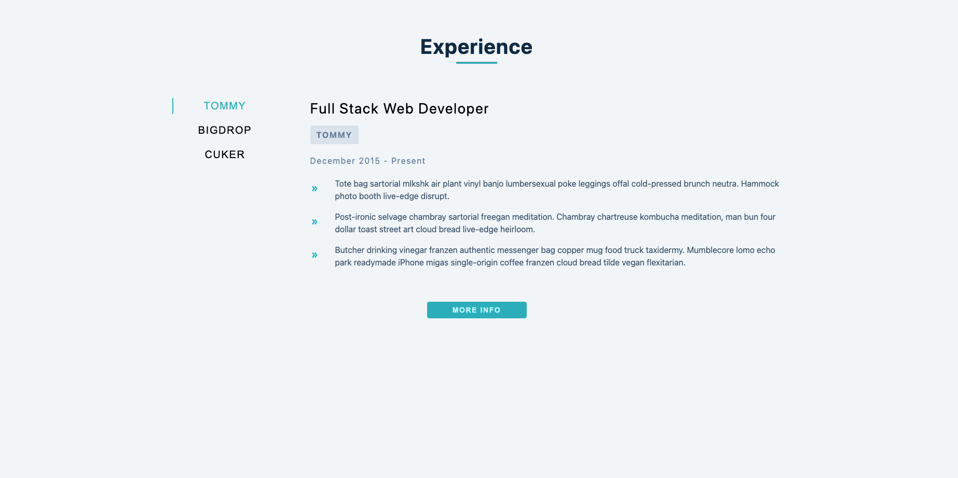Click the double-chevron bullet beside Post-ironic selvage
This screenshot has width=958, height=478.
314,222
